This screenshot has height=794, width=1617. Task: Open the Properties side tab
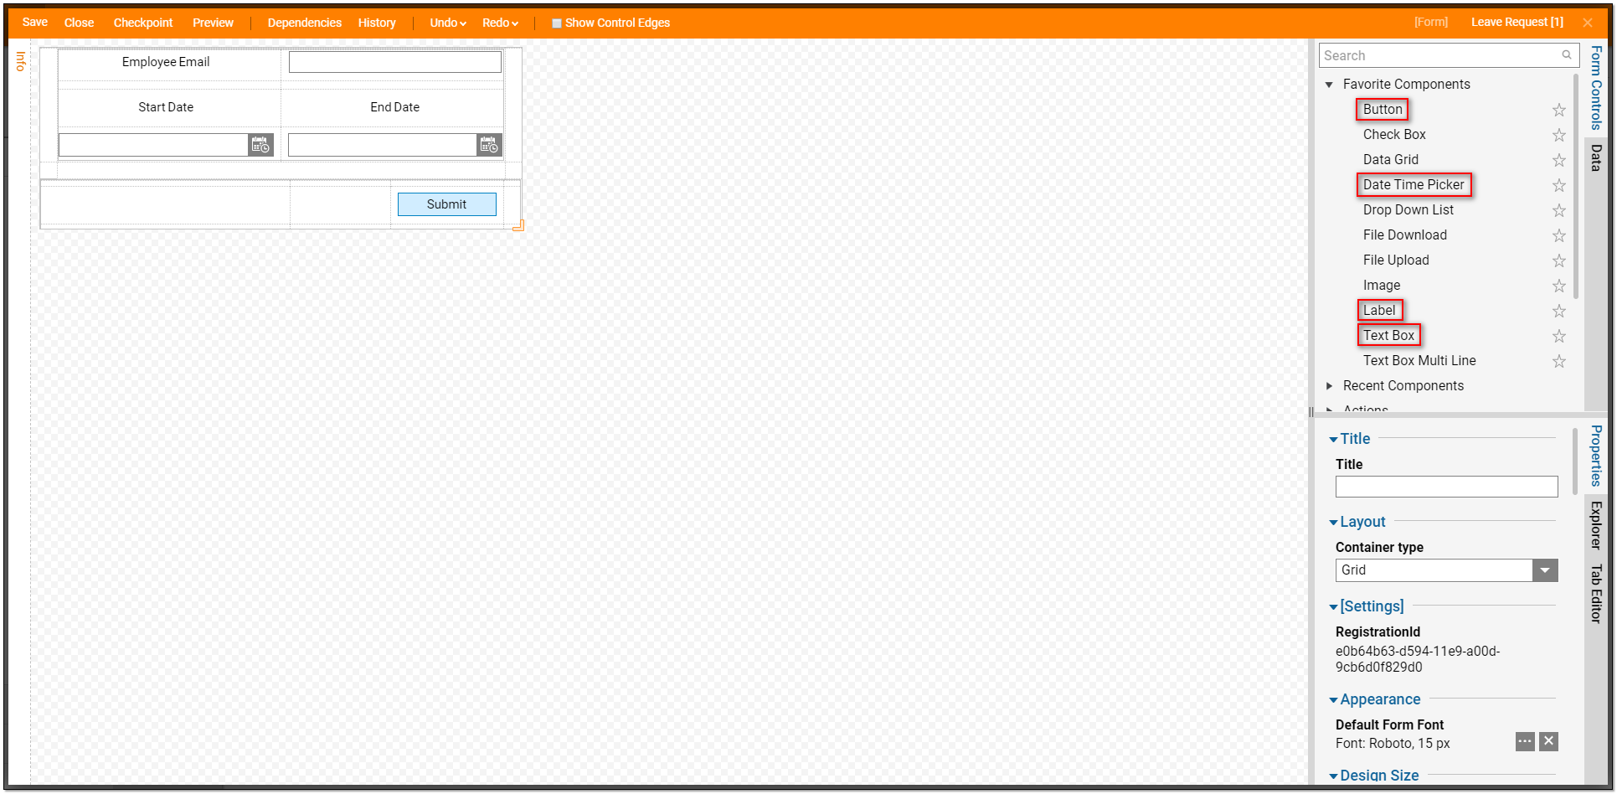tap(1596, 456)
